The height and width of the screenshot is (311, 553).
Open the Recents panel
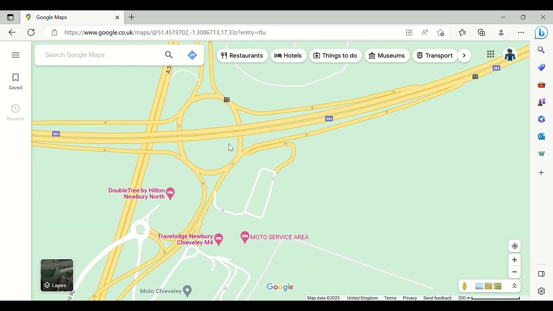pos(16,113)
